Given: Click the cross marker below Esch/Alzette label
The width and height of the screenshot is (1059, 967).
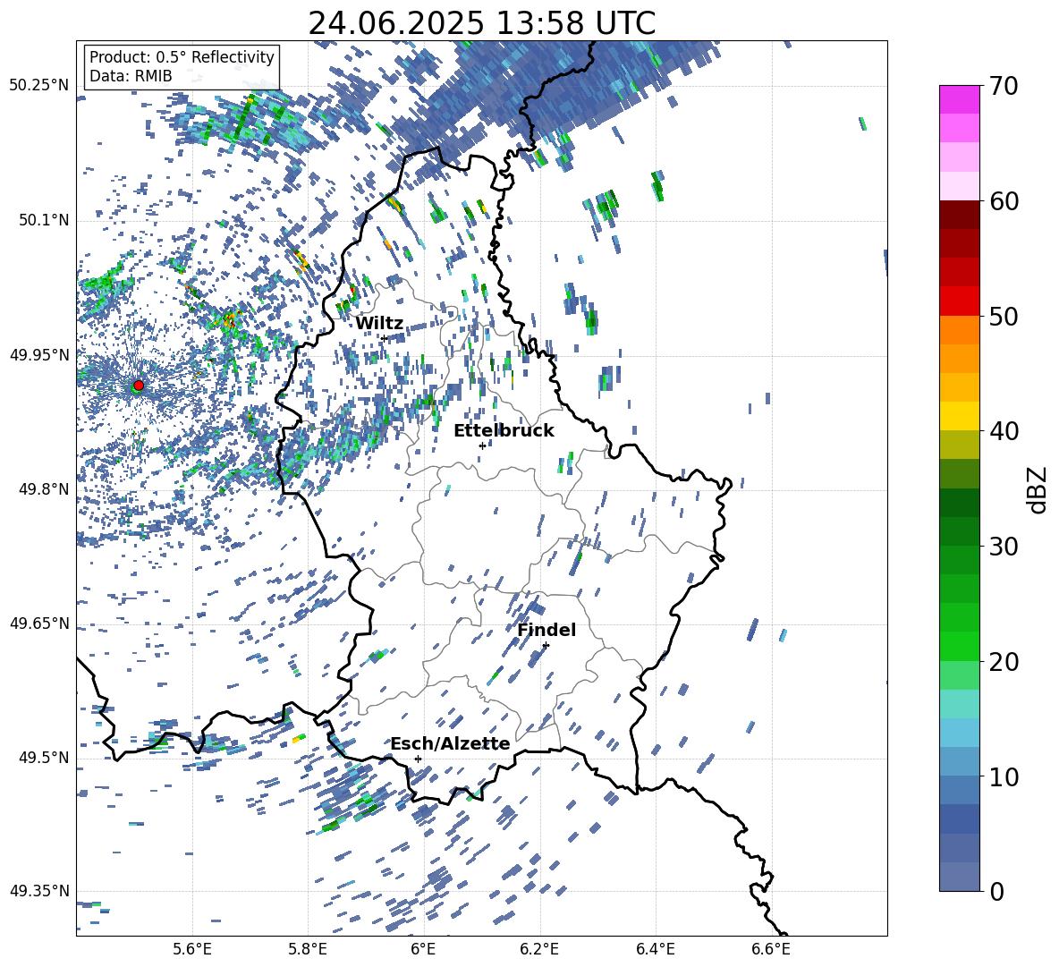Looking at the screenshot, I should [x=418, y=759].
